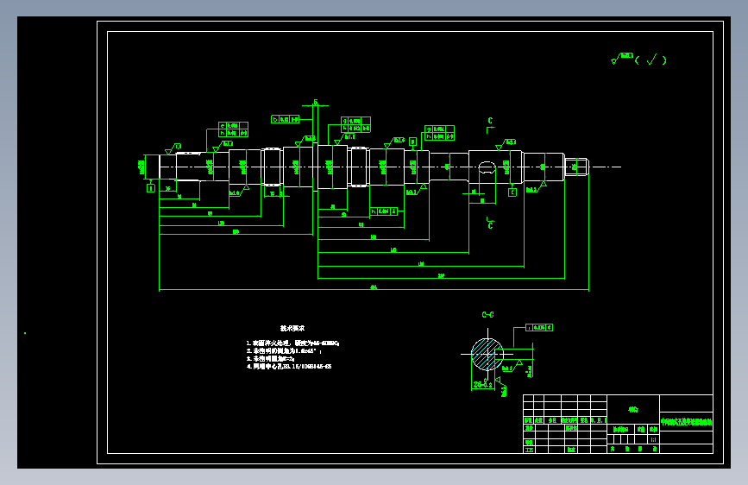Select the tolerance frame beside C-C section
748x485 pixels.
[539, 327]
